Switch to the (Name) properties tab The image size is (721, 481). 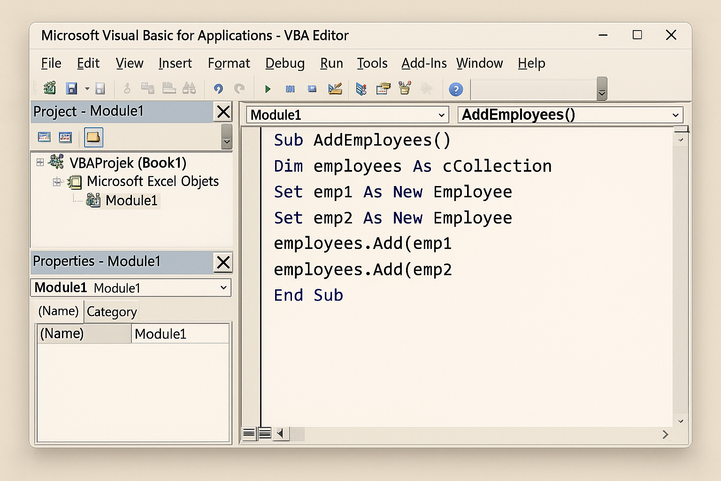58,311
